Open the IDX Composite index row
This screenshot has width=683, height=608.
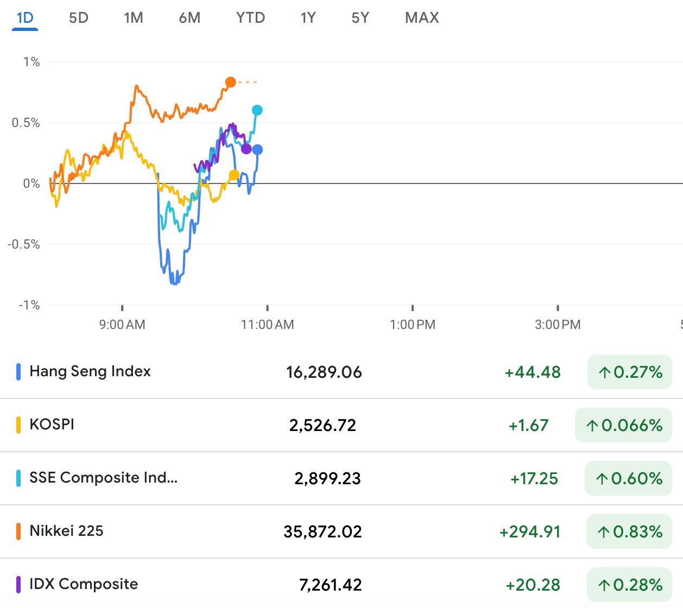pos(341,584)
